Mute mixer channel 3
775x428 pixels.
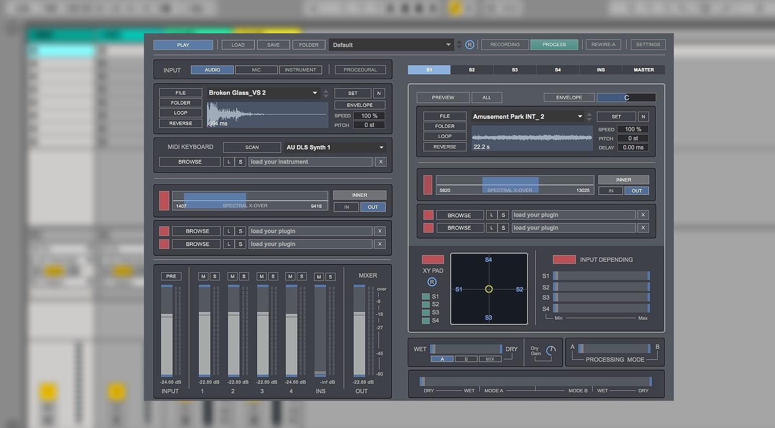coord(261,276)
